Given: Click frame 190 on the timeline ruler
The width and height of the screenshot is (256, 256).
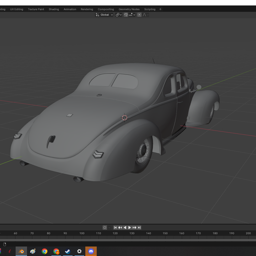Looking at the screenshot, I should tap(232, 233).
